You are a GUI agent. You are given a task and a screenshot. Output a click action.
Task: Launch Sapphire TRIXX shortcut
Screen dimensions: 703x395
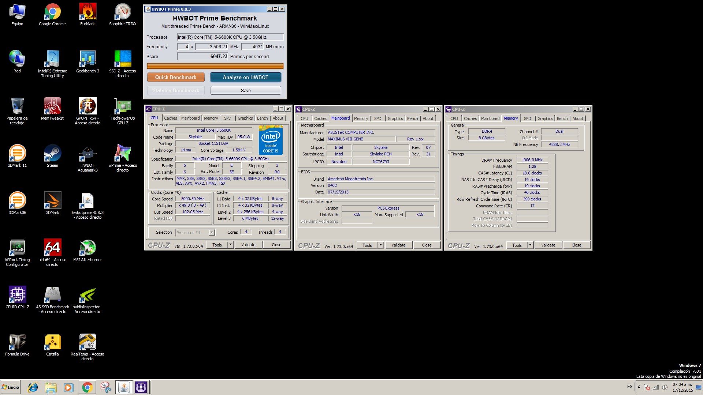[123, 15]
